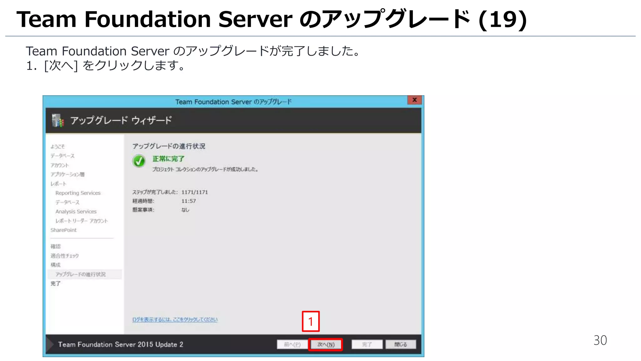Click the elapsed time value 11:57
The height and width of the screenshot is (361, 641).
click(188, 201)
